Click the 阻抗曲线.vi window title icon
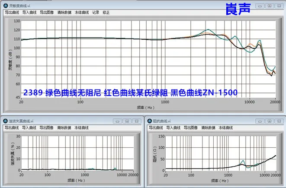This screenshot has width=286, height=188. click(x=149, y=121)
